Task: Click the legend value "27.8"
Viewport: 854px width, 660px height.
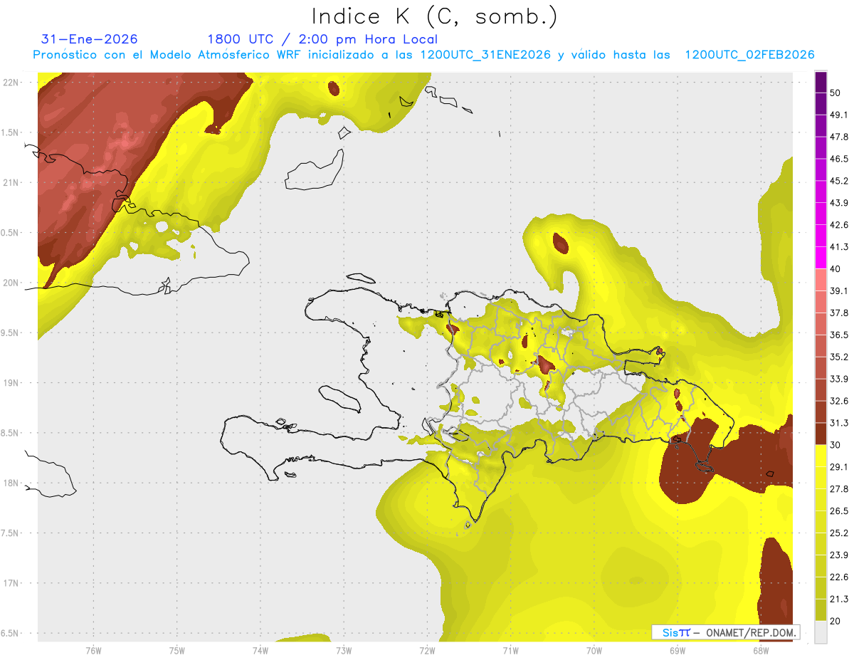Action: click(x=839, y=488)
